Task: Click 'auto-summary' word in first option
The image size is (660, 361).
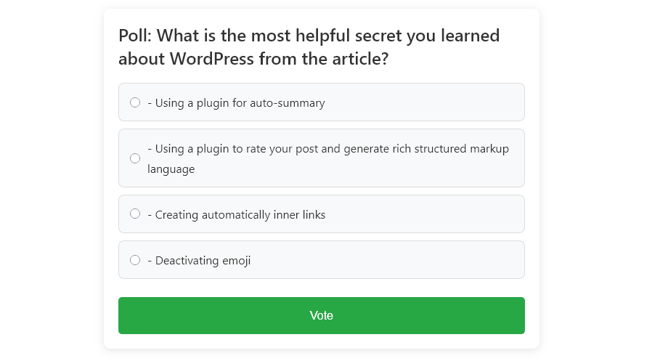Action: pyautogui.click(x=287, y=103)
